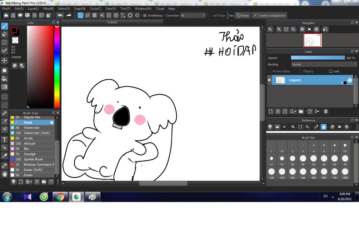Select the Brush tool in the left toolbar

4,26
